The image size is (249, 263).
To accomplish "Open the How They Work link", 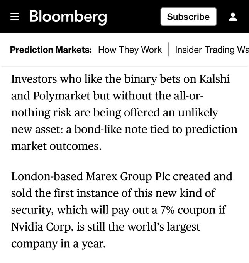I will (130, 50).
